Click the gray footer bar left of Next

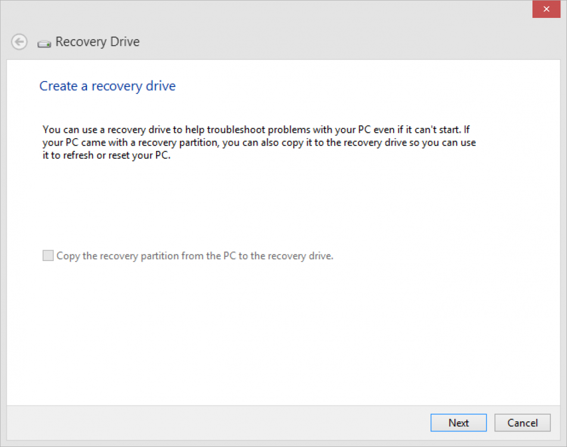tap(208, 423)
